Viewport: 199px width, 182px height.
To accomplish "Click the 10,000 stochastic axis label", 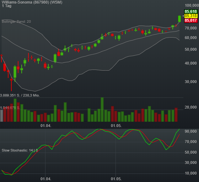I will point(191,173).
